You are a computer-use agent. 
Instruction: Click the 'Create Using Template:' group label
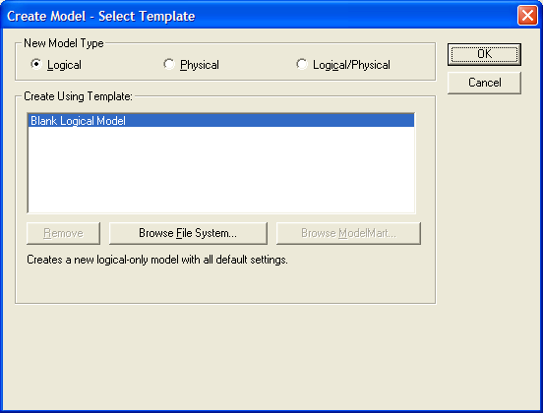[79, 96]
